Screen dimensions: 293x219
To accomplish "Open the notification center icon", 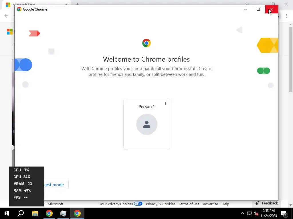I will [284, 213].
